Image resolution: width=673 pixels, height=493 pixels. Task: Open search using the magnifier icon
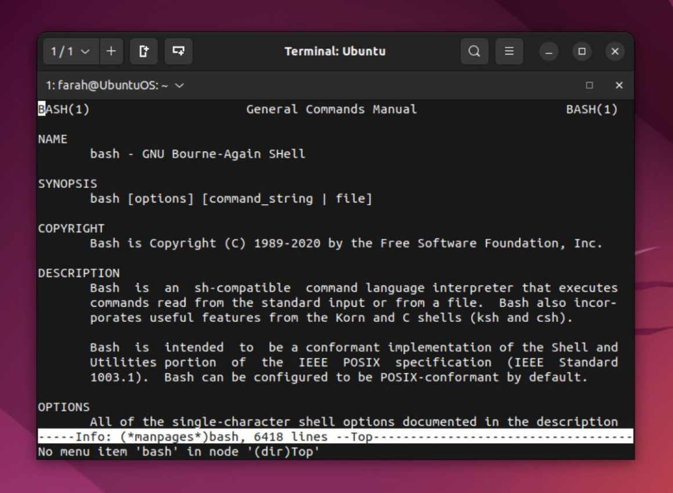click(475, 51)
